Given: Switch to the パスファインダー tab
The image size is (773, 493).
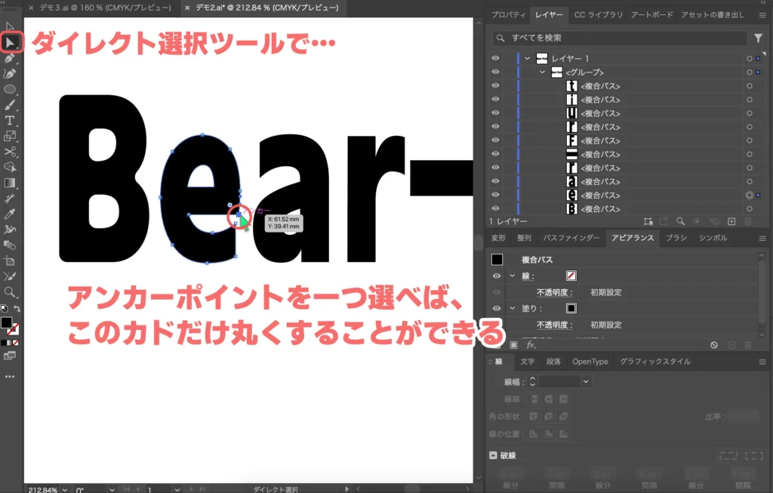Looking at the screenshot, I should point(571,239).
